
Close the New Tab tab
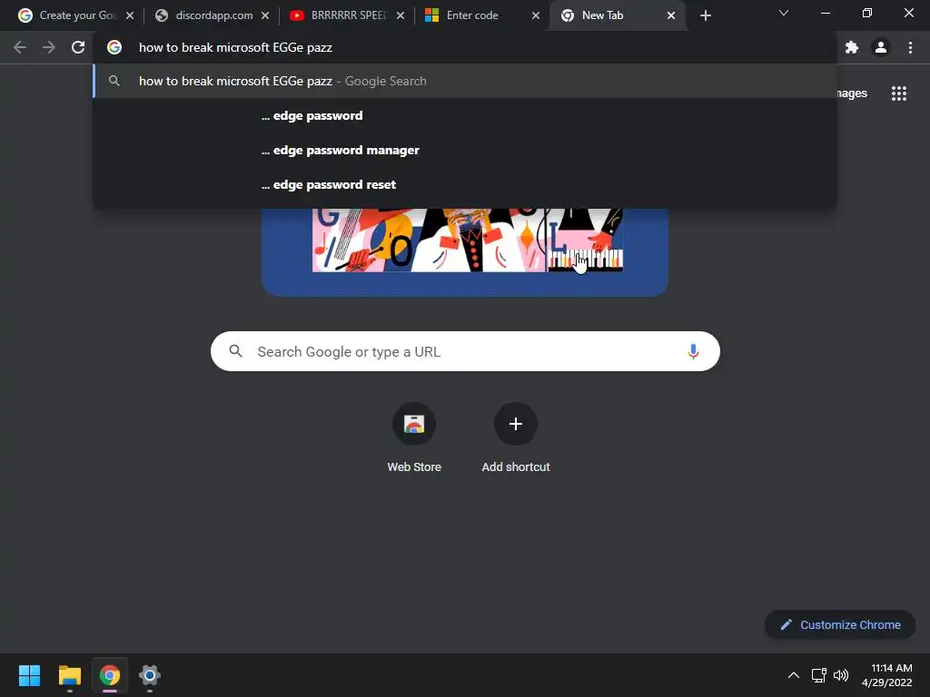click(x=671, y=15)
